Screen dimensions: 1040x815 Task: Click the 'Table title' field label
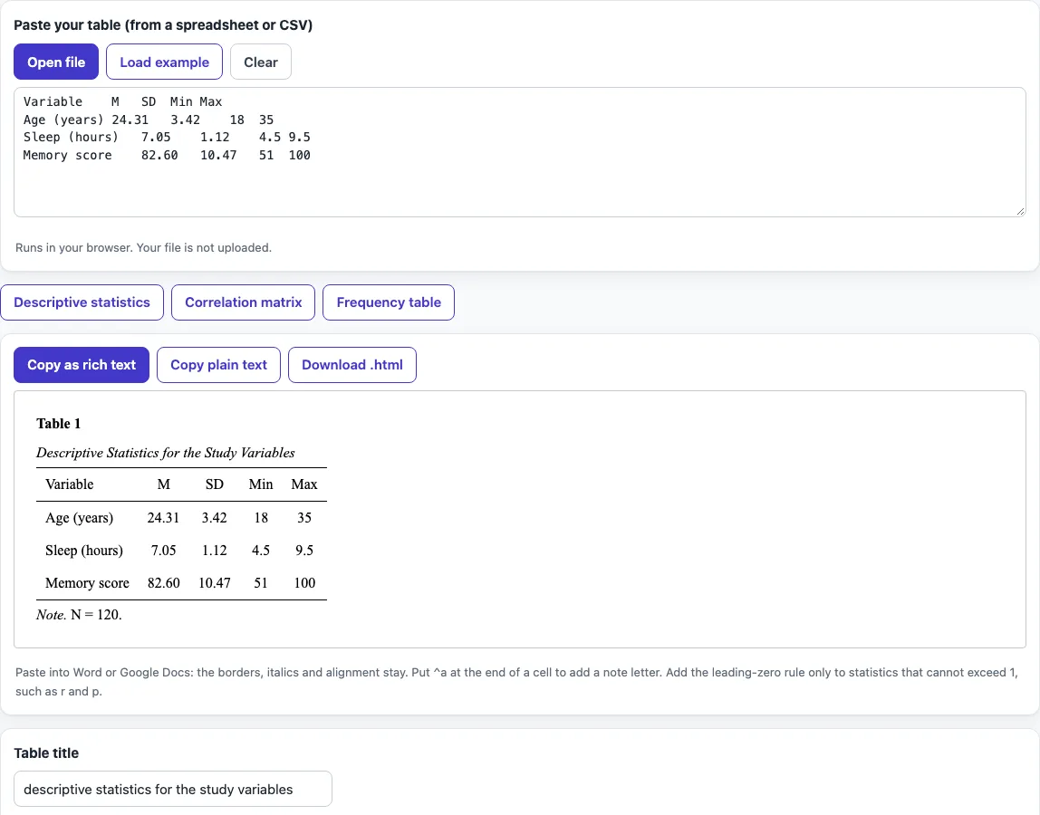46,753
